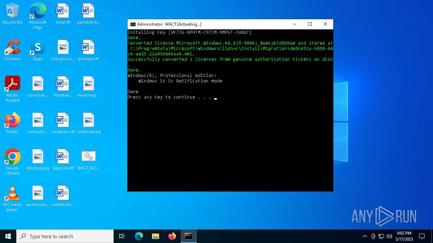433x243 pixels.
Task: Launch Firefox from the taskbar
Action: pos(172,236)
